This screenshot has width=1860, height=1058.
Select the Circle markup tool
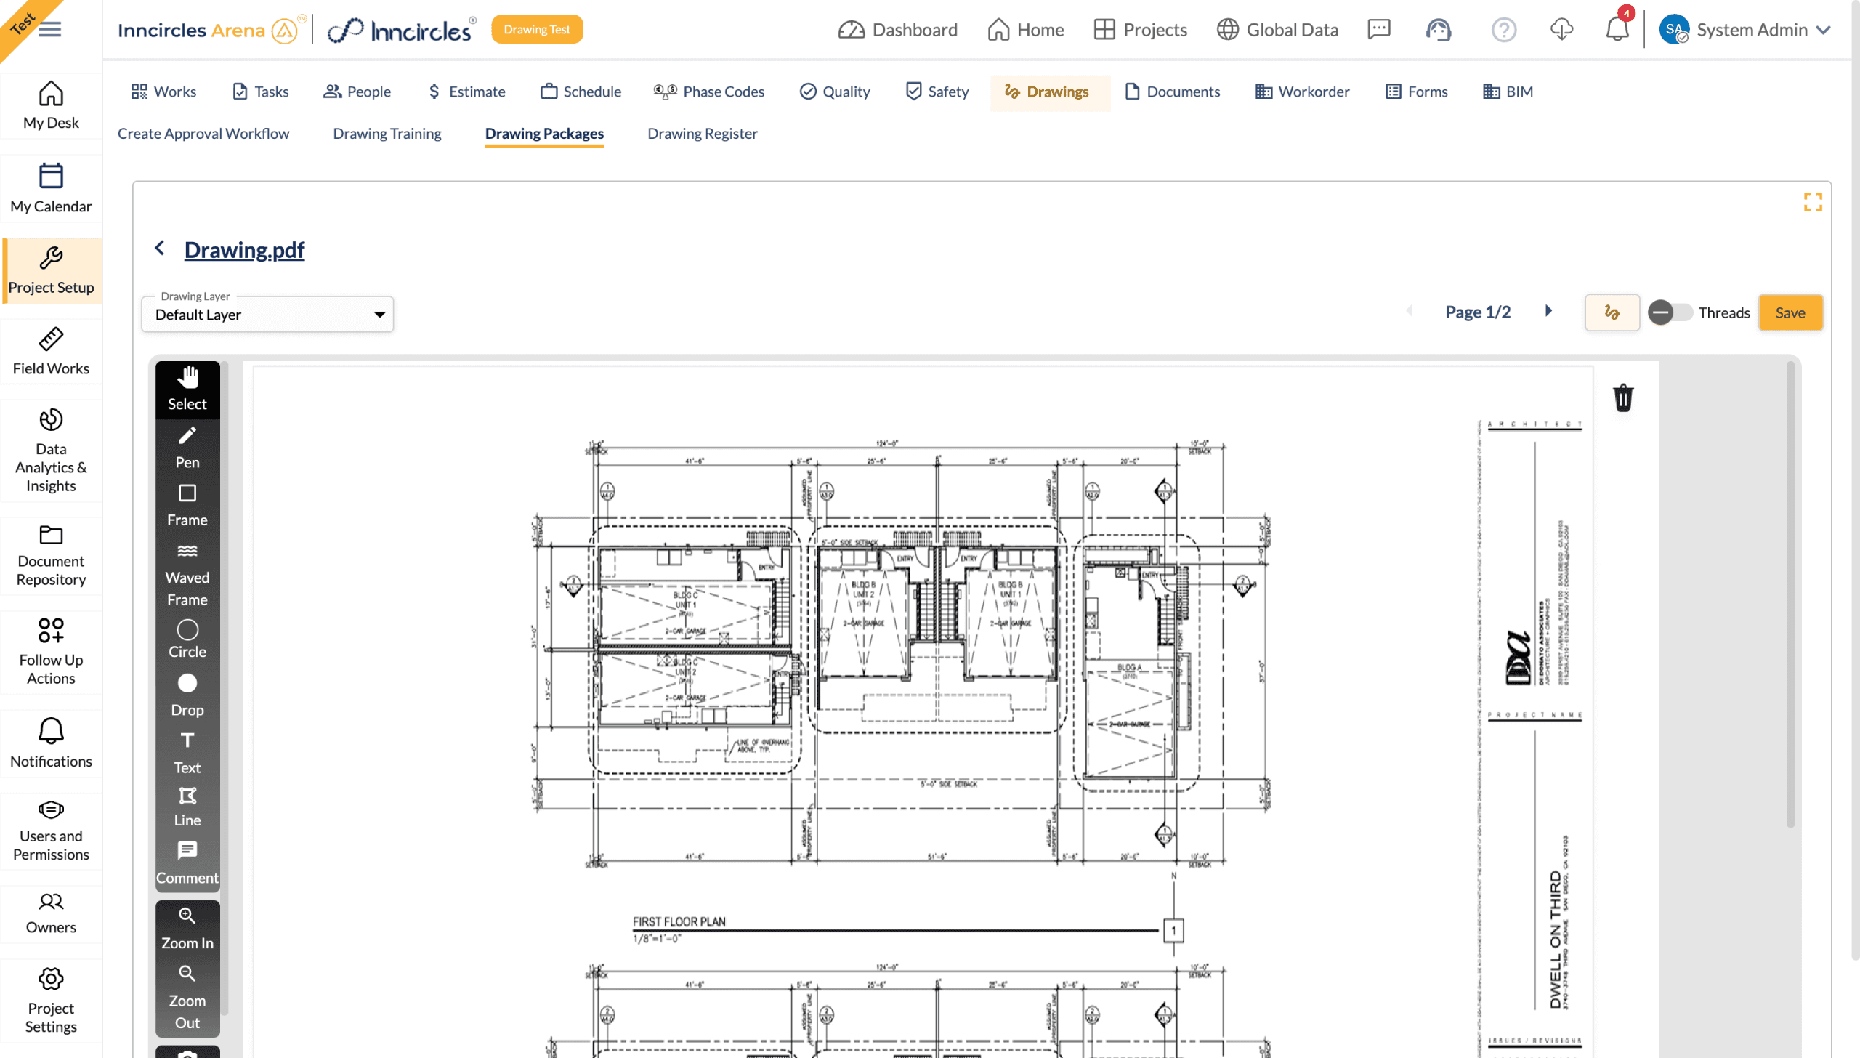(187, 639)
